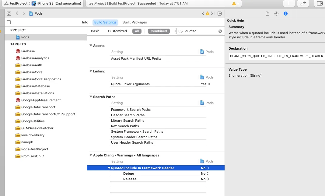Open search options magnifier menu
The width and height of the screenshot is (325, 196).
(181, 31)
